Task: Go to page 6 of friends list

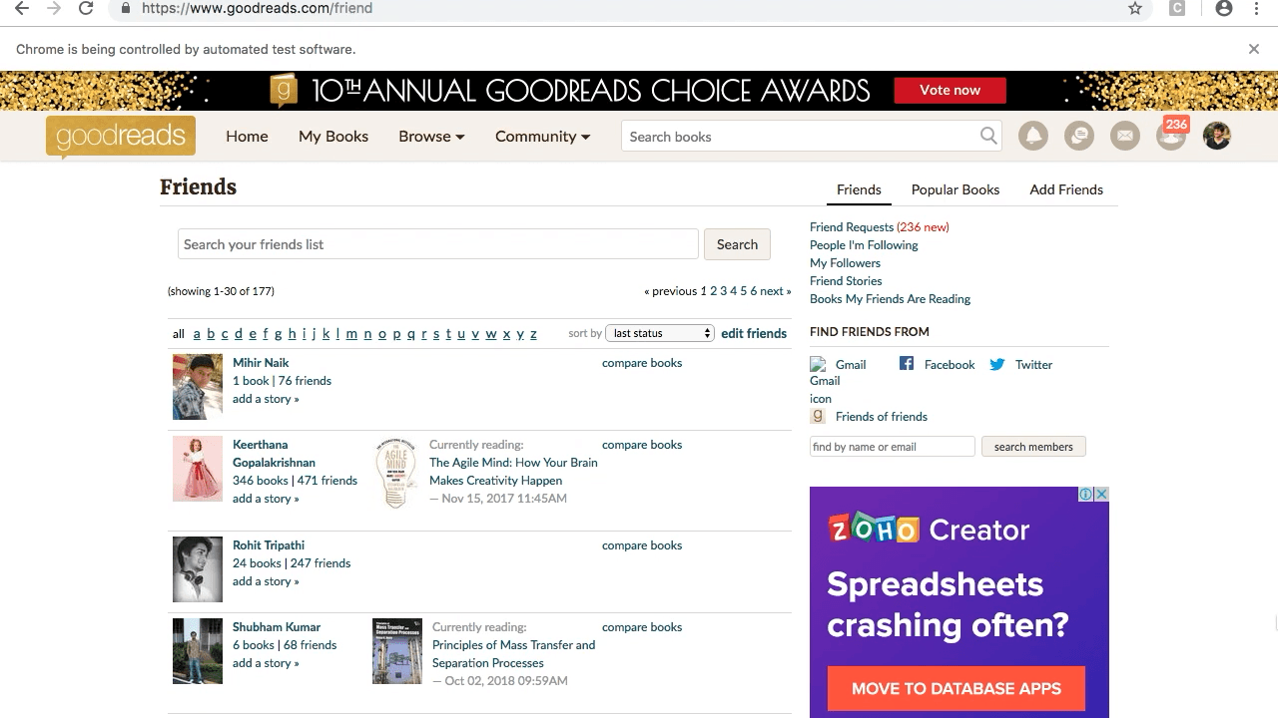Action: click(x=754, y=291)
